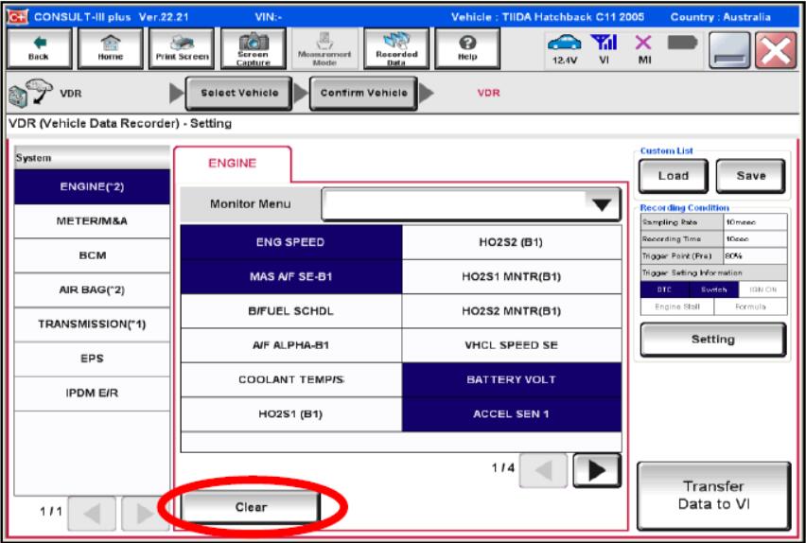Click the Sampling Rate value

click(755, 222)
